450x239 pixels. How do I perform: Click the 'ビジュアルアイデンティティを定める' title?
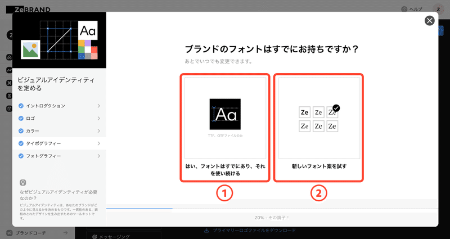coord(56,84)
